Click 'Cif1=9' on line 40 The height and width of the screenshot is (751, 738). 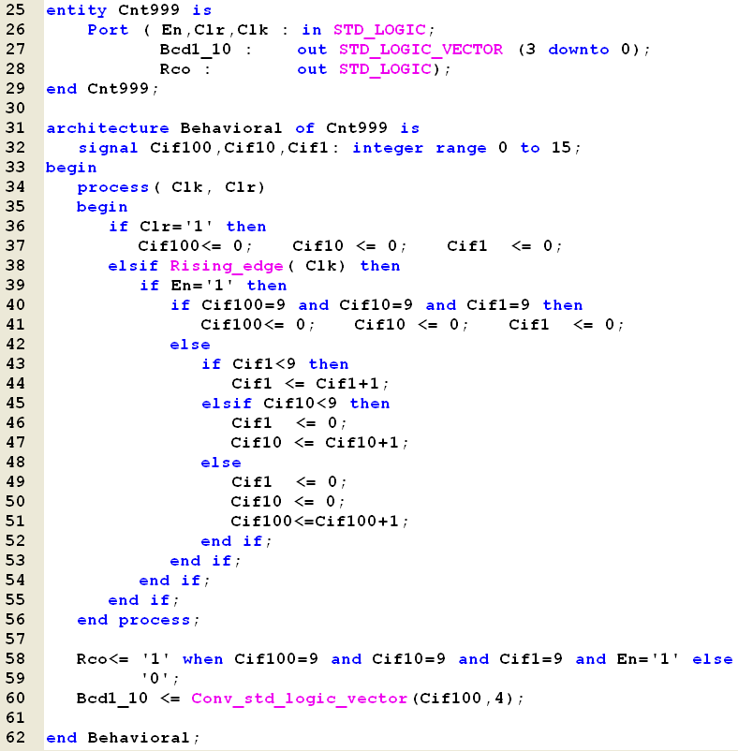coord(498,305)
